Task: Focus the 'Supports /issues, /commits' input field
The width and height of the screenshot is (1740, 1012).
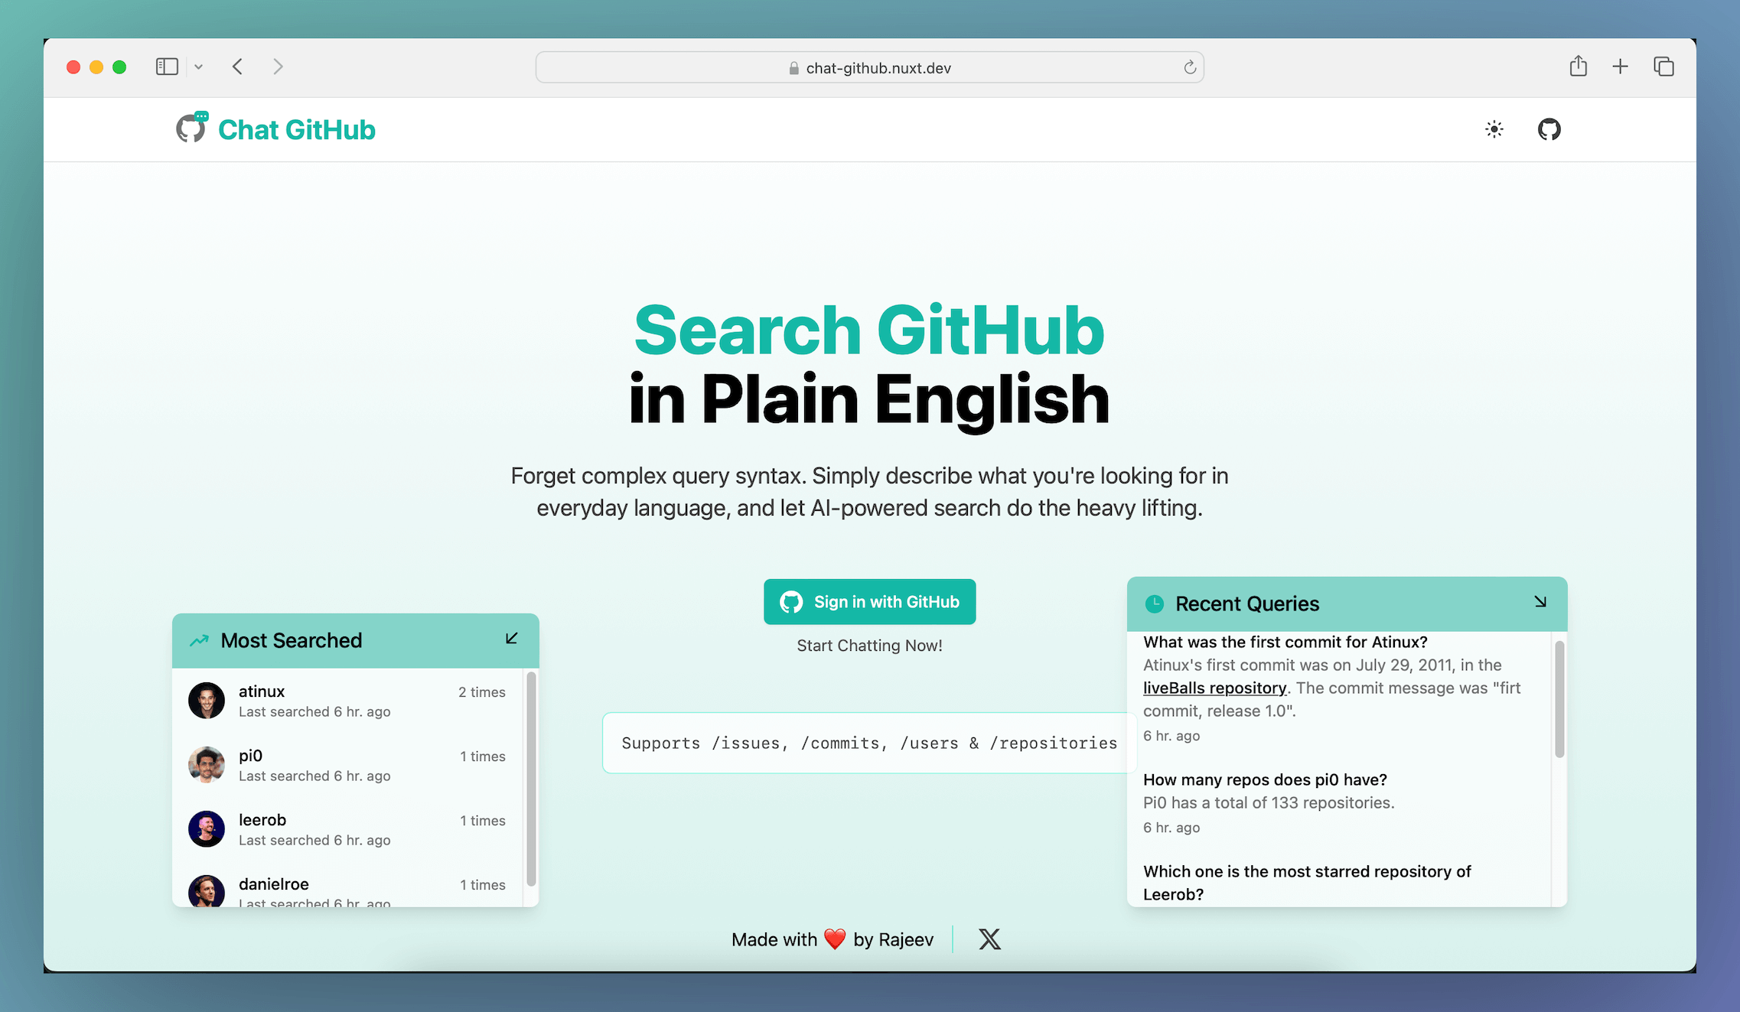Action: click(869, 743)
